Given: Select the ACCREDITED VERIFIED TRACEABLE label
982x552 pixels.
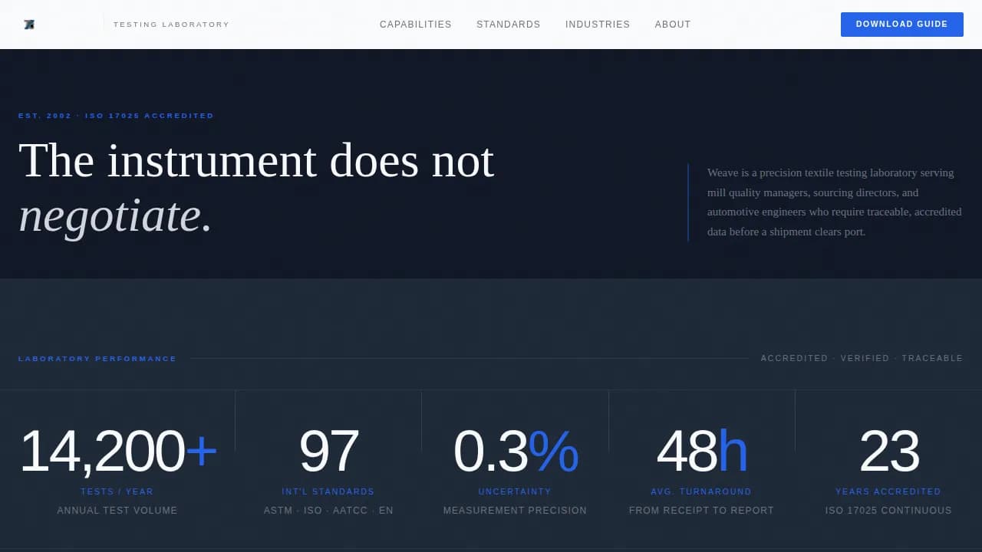Looking at the screenshot, I should 862,358.
